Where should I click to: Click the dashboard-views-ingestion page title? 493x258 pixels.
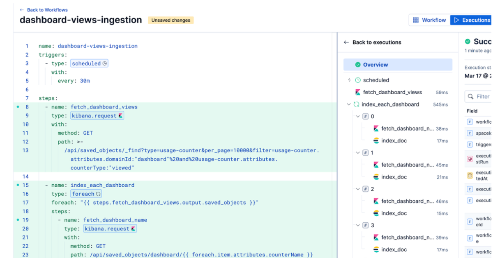pos(81,20)
